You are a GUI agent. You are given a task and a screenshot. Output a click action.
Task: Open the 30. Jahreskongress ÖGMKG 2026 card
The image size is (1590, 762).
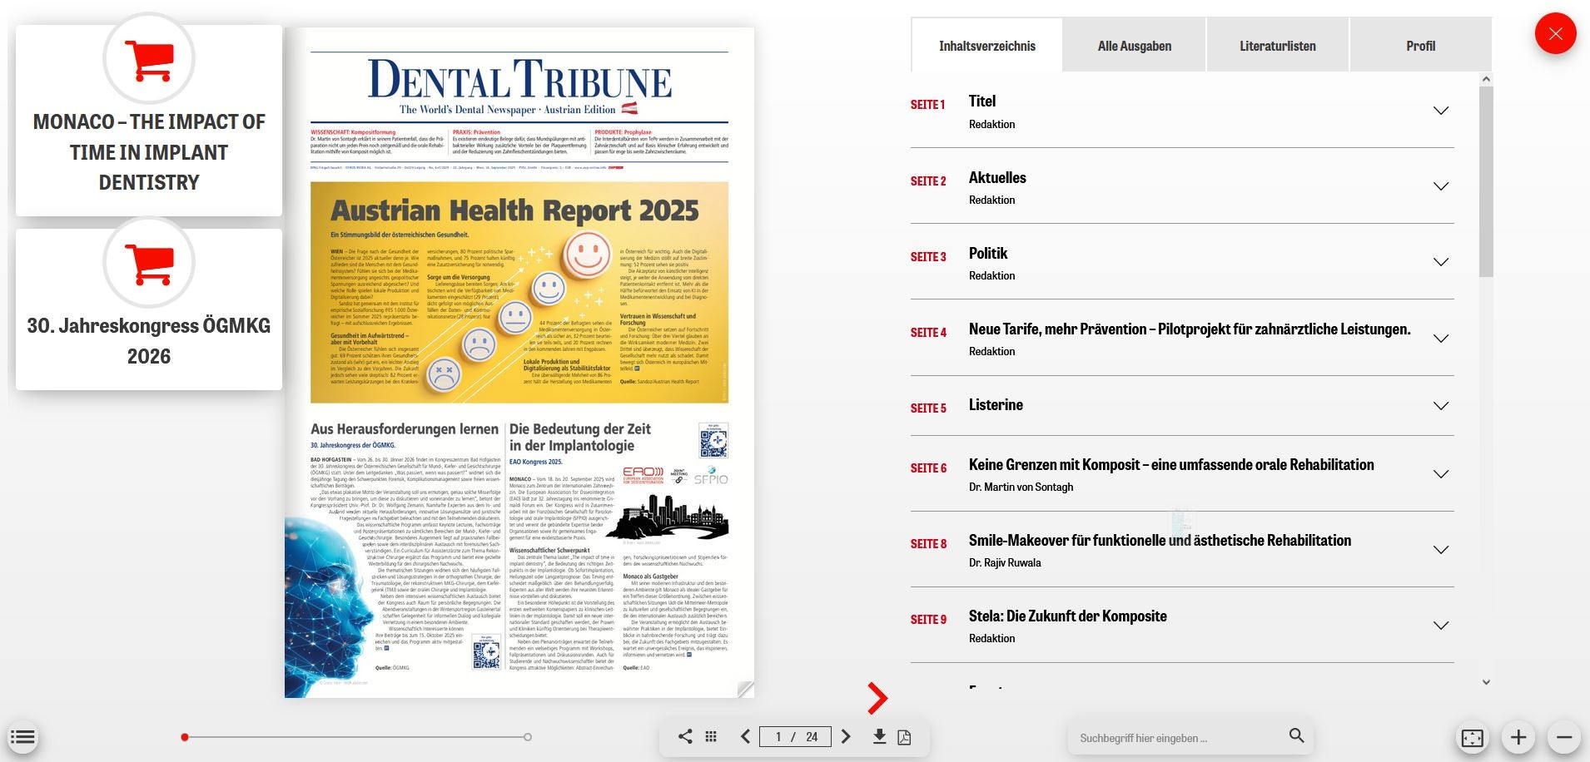click(149, 309)
